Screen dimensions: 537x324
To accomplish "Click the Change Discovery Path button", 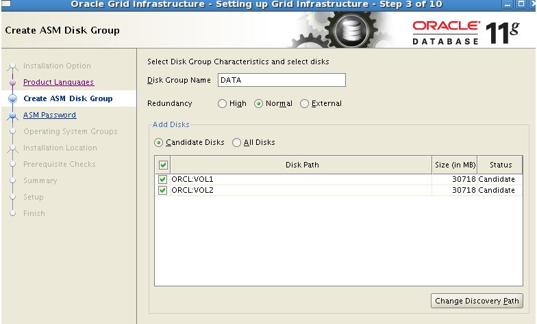I will pyautogui.click(x=477, y=301).
